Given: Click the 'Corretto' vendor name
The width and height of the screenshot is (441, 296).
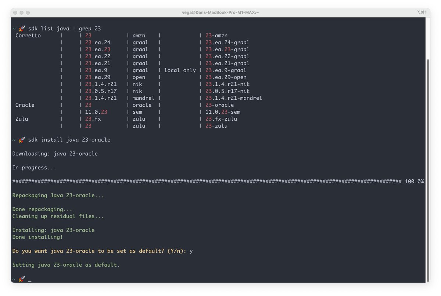Looking at the screenshot, I should point(28,36).
